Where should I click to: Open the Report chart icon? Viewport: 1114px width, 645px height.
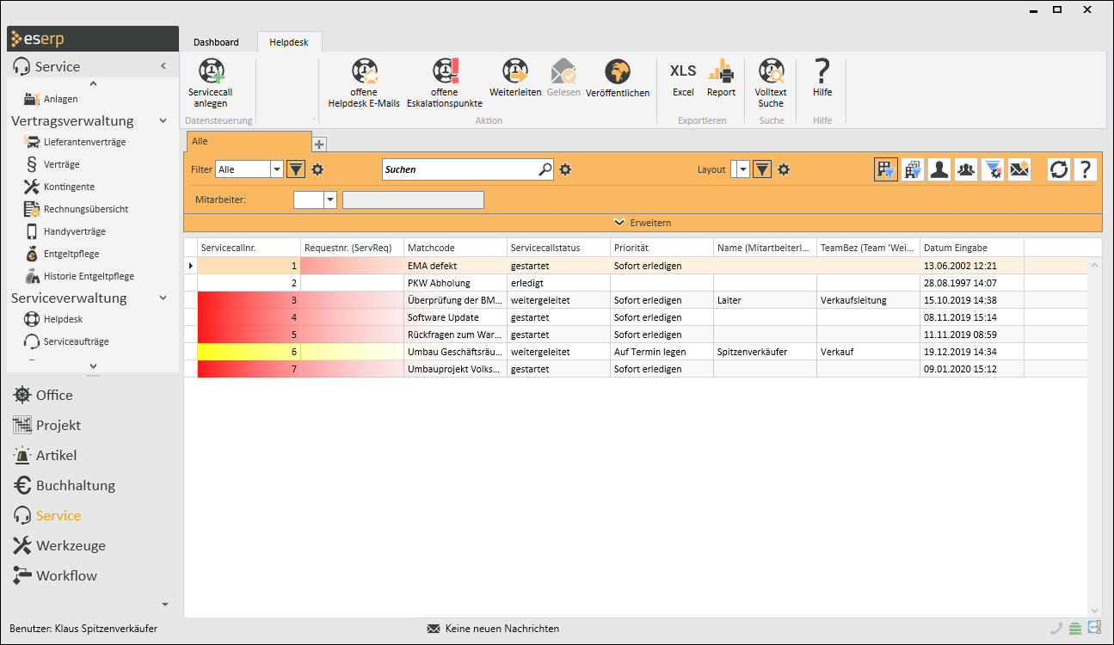point(721,71)
